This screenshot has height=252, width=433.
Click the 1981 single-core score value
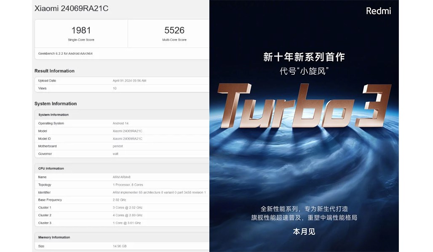[x=81, y=30]
